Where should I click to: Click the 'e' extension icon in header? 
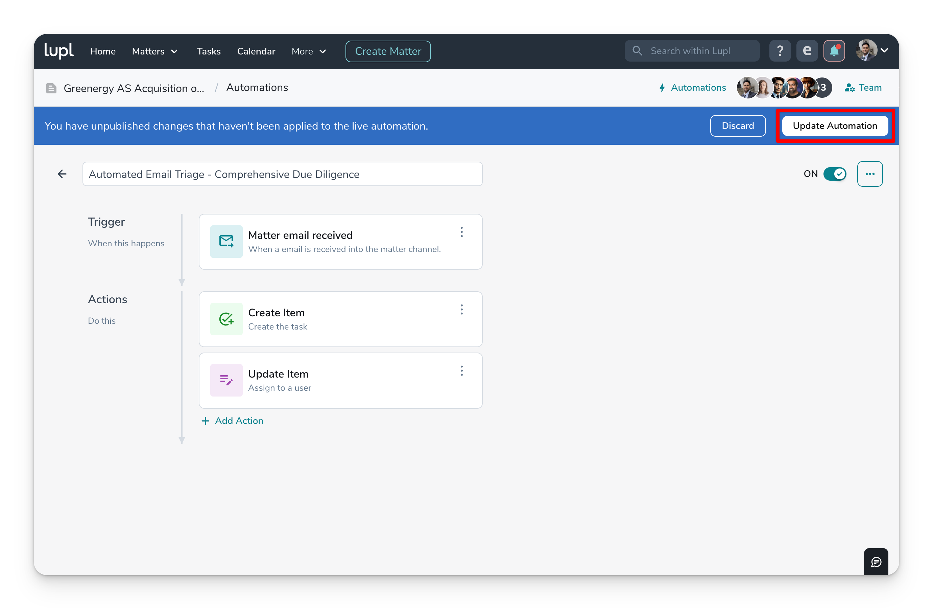(x=807, y=51)
